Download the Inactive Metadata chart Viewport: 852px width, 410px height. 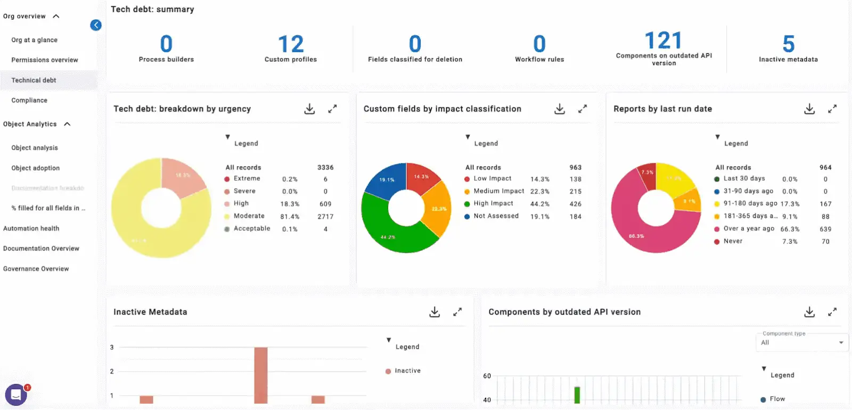click(x=435, y=313)
